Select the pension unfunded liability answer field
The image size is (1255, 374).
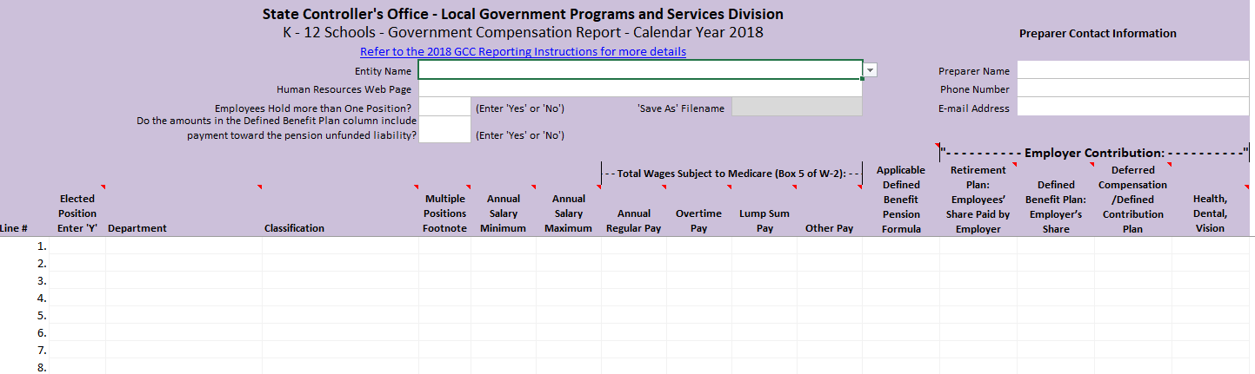tap(444, 128)
